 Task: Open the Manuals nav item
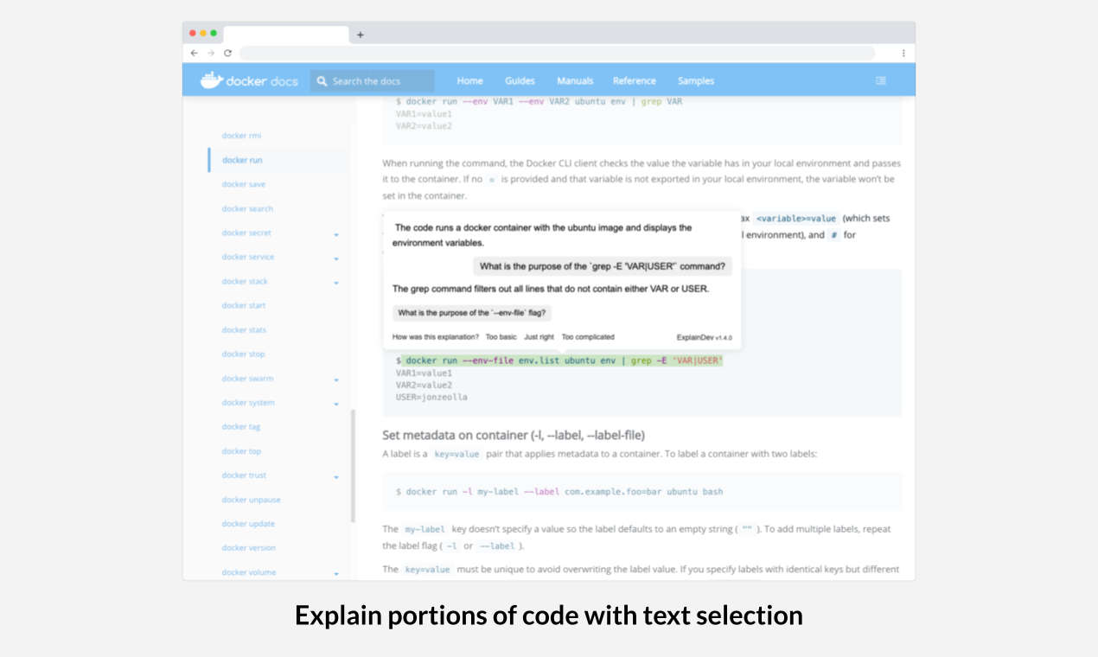575,81
